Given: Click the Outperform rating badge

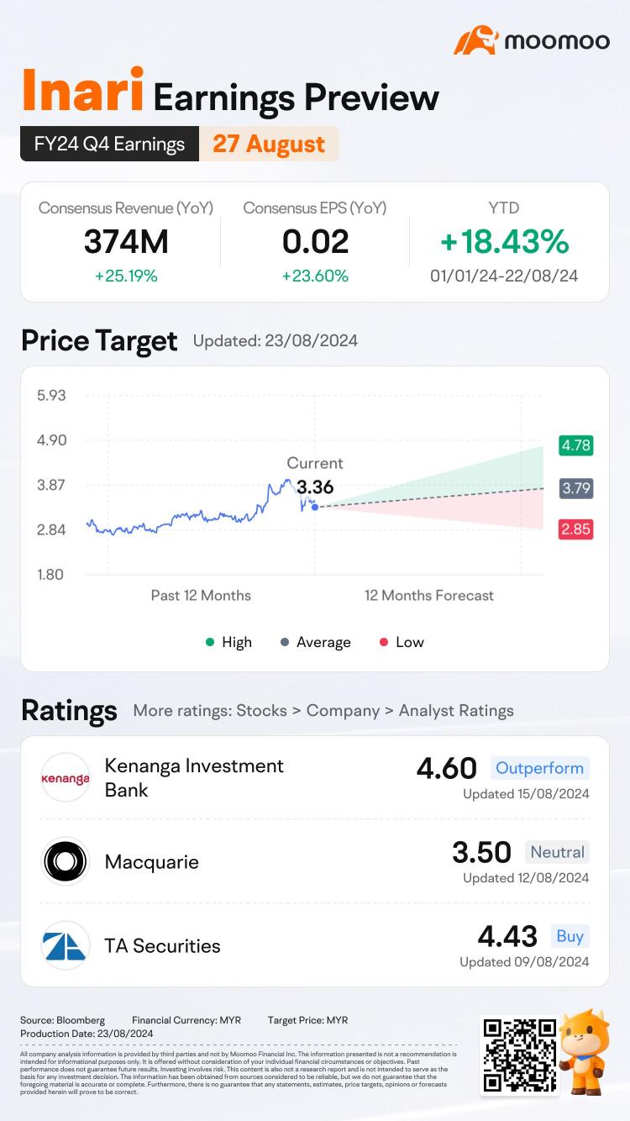Looking at the screenshot, I should (539, 768).
